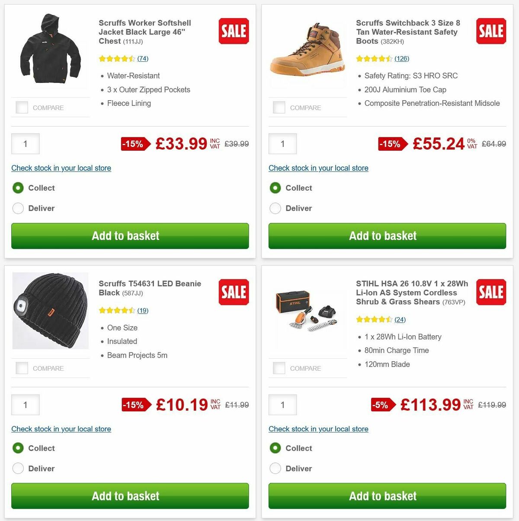This screenshot has width=519, height=521.
Task: Click the star rating for the Worker Softshell Jacket
Action: [117, 58]
